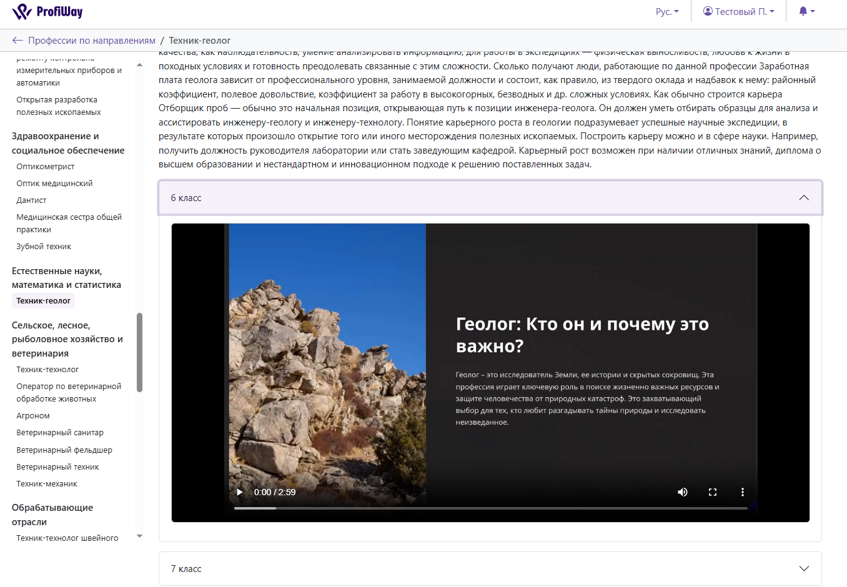Open the Тестовый П. user menu
This screenshot has width=847, height=587.
739,12
